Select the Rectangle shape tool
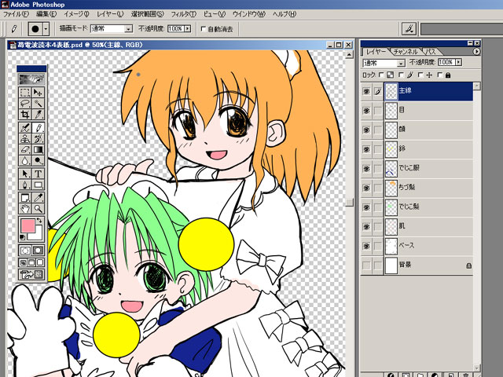The height and width of the screenshot is (377, 503). pos(39,185)
